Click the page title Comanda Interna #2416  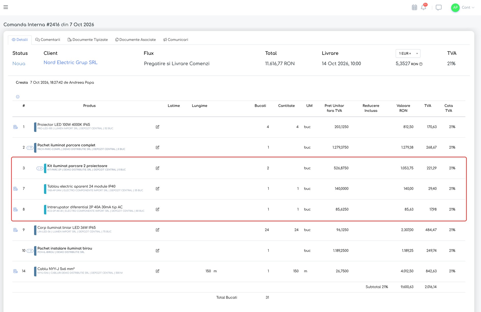[32, 25]
